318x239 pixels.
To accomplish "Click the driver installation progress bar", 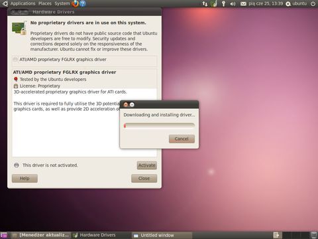I will 159,125.
